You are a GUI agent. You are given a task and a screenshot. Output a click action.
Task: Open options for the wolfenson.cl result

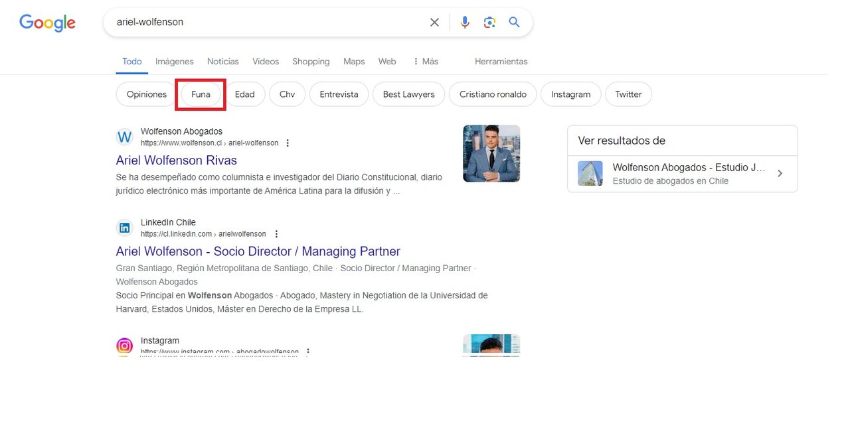pos(288,143)
